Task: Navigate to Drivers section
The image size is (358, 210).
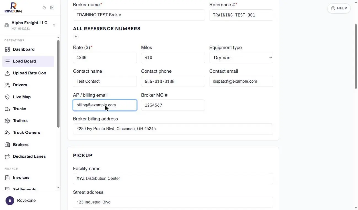Action: [x=28, y=85]
